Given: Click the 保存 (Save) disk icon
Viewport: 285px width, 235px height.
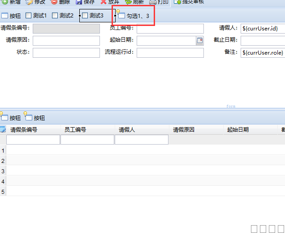Looking at the screenshot, I should (x=79, y=2).
